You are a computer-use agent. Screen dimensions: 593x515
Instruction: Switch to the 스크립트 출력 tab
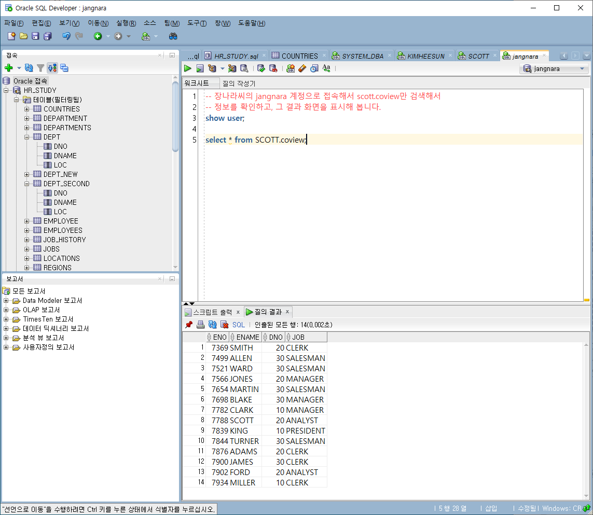click(x=213, y=312)
